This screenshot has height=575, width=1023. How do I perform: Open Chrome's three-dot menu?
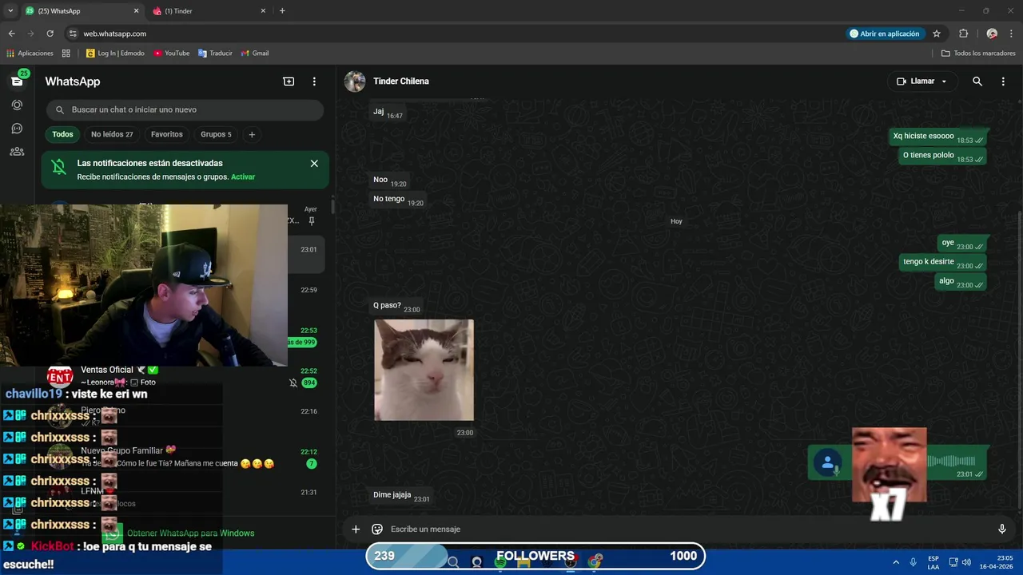[1012, 34]
